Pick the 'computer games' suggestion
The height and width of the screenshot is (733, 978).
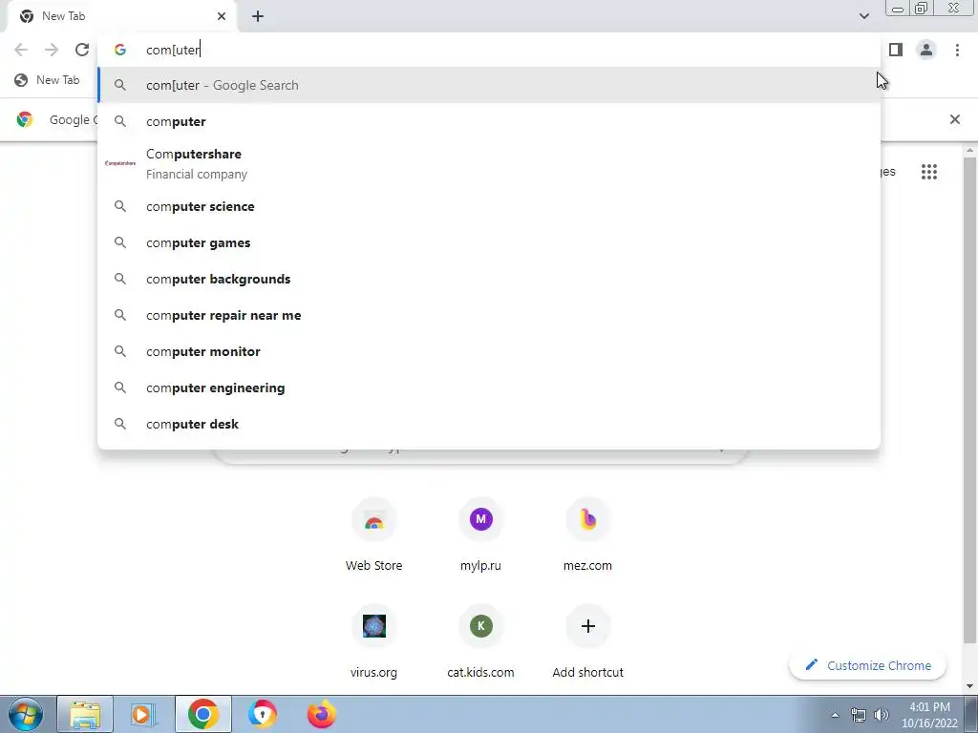489,242
